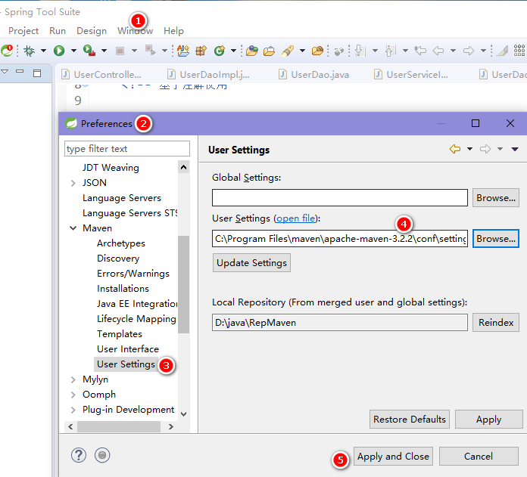
Task: Click the preference recorder circle icon at bottom-left
Action: click(x=102, y=455)
